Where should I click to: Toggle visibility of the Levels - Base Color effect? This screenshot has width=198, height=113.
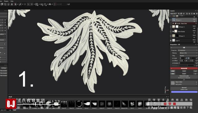click(173, 23)
